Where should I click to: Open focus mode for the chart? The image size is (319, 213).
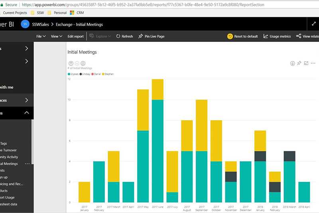pos(306,63)
